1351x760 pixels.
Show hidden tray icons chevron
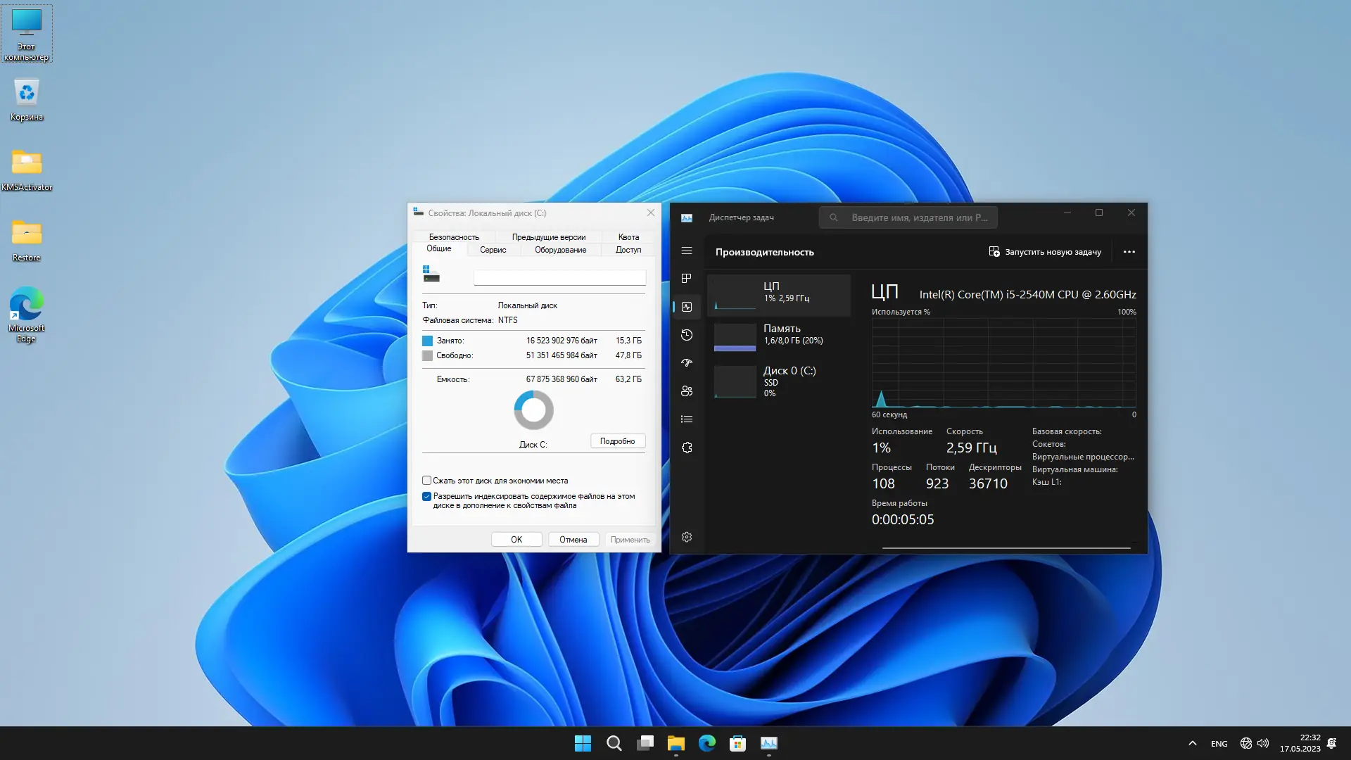point(1192,743)
